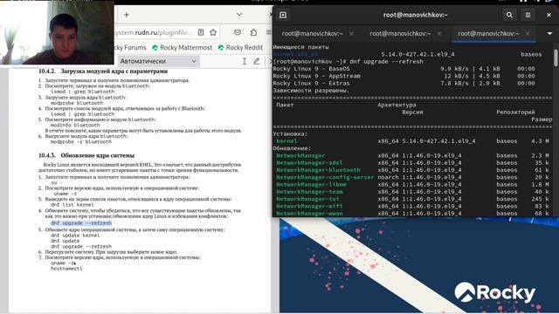559x314 pixels.
Task: Click the 10.4.3 heading in the PDF
Action: click(x=86, y=155)
